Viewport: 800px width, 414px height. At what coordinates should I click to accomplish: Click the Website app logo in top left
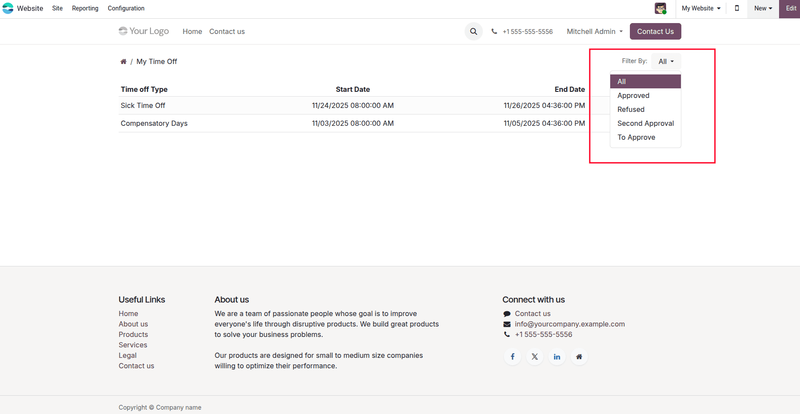point(8,8)
